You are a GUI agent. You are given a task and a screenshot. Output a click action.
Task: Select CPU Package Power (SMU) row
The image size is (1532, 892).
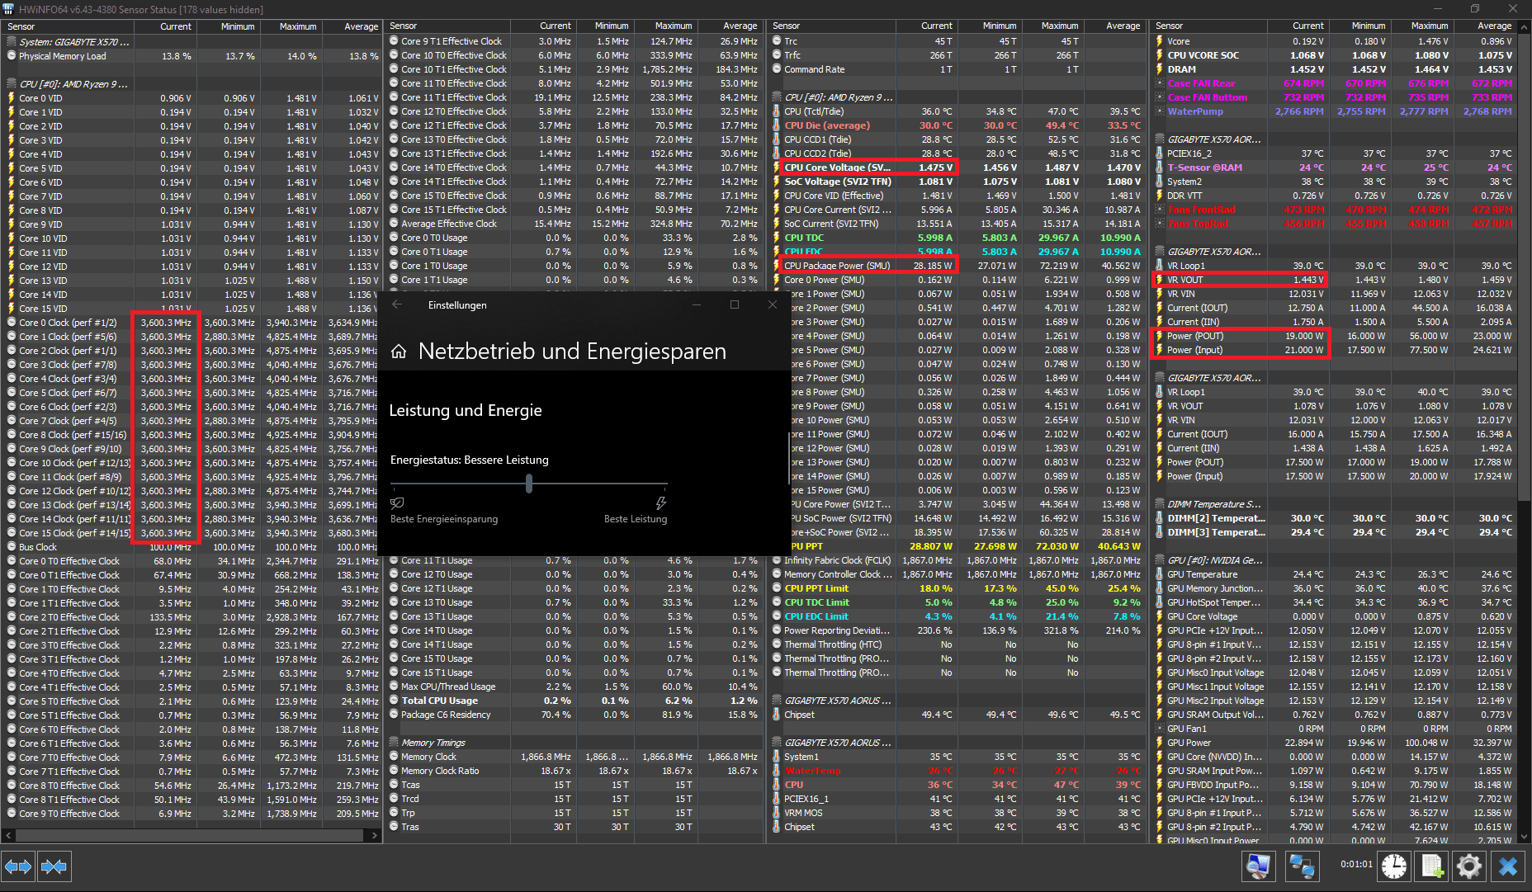[x=958, y=266]
